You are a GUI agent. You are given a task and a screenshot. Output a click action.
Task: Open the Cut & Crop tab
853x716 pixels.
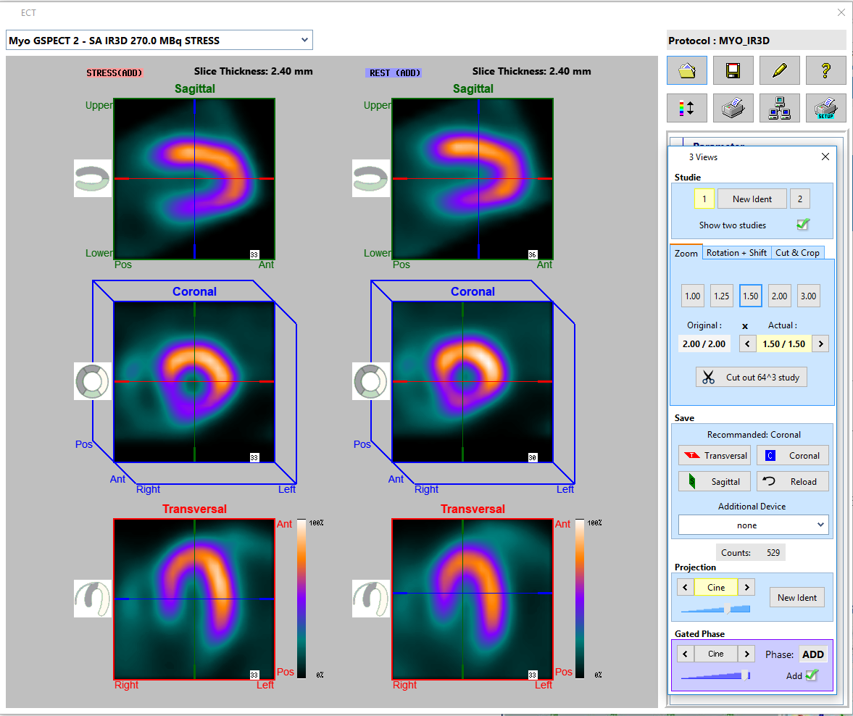797,253
